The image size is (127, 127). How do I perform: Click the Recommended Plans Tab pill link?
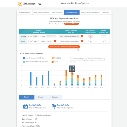click(x=71, y=24)
